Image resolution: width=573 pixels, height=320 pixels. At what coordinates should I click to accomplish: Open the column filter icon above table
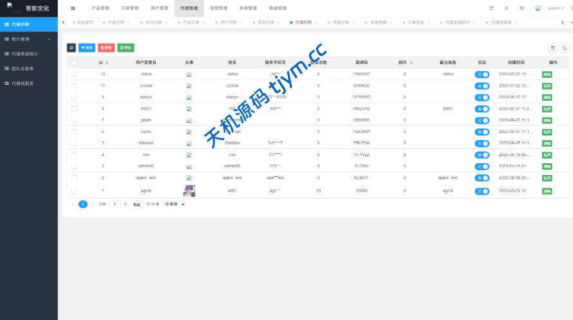point(552,48)
